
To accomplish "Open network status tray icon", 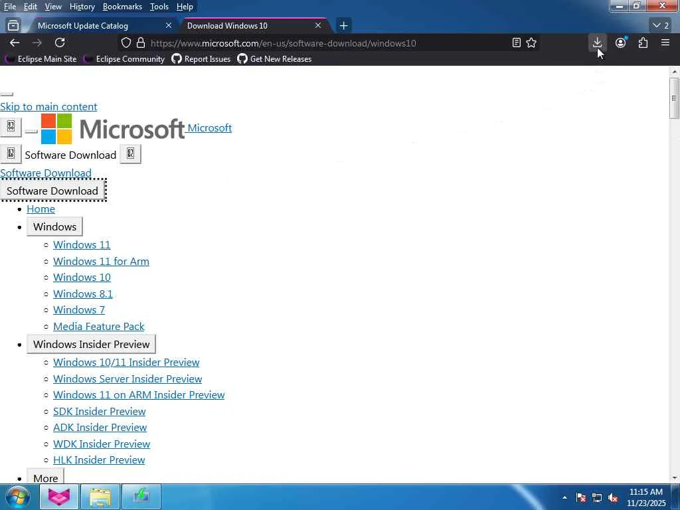I will coord(597,497).
